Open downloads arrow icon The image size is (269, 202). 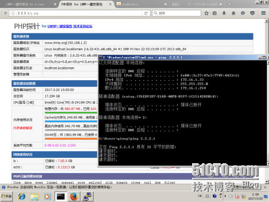(224, 13)
